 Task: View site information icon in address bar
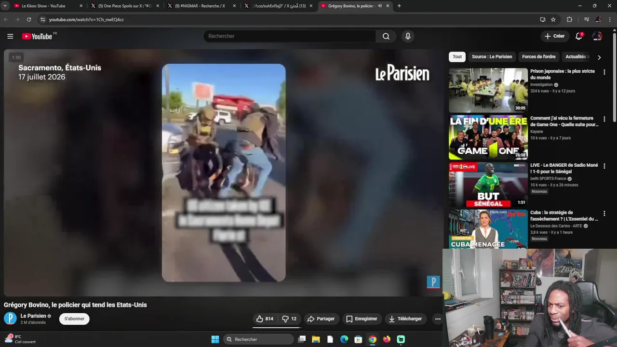[x=42, y=19]
